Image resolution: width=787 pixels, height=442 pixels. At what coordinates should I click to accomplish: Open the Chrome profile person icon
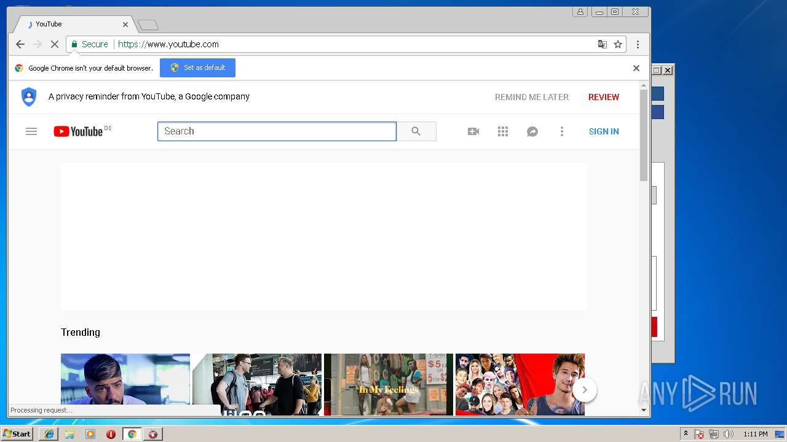click(x=580, y=12)
